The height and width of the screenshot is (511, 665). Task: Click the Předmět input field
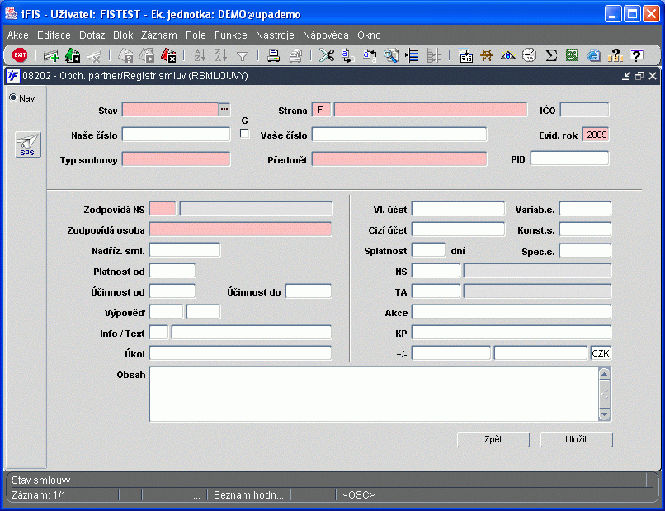pyautogui.click(x=399, y=159)
